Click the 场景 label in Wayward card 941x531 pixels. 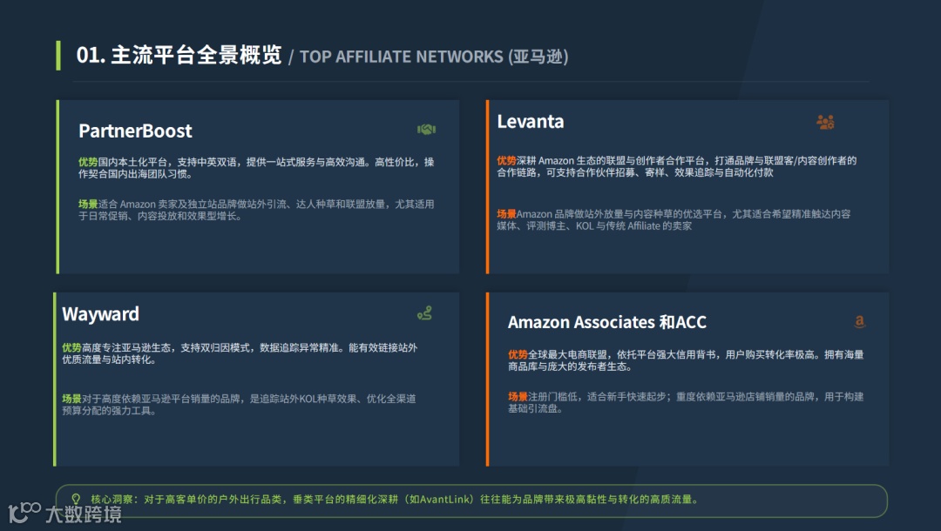tap(71, 399)
